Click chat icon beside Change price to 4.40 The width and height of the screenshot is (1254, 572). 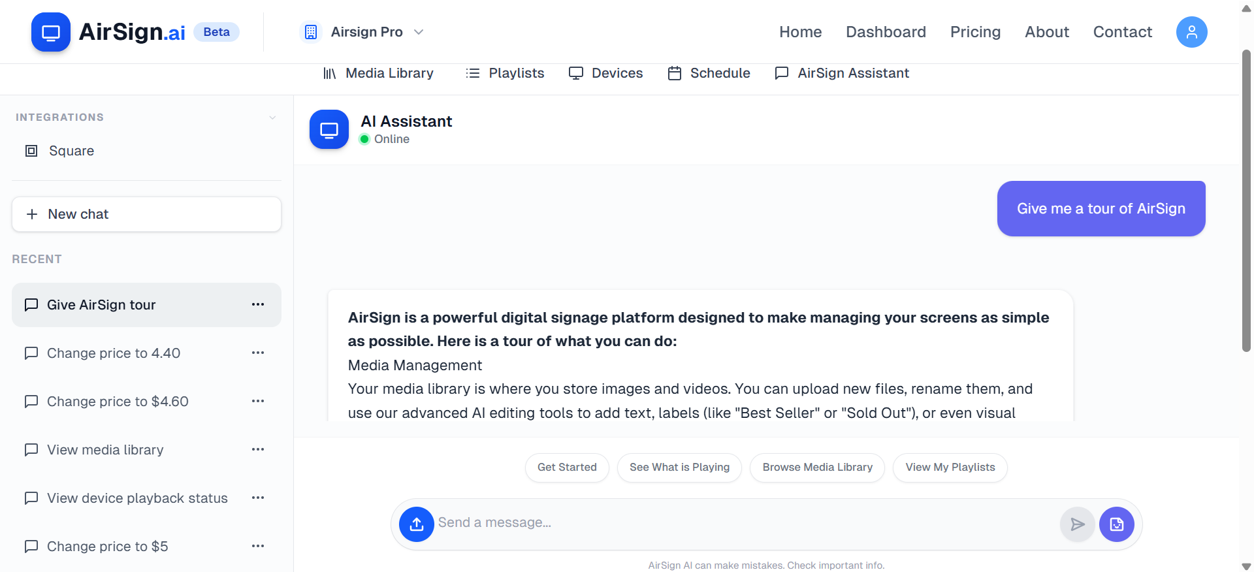point(31,353)
